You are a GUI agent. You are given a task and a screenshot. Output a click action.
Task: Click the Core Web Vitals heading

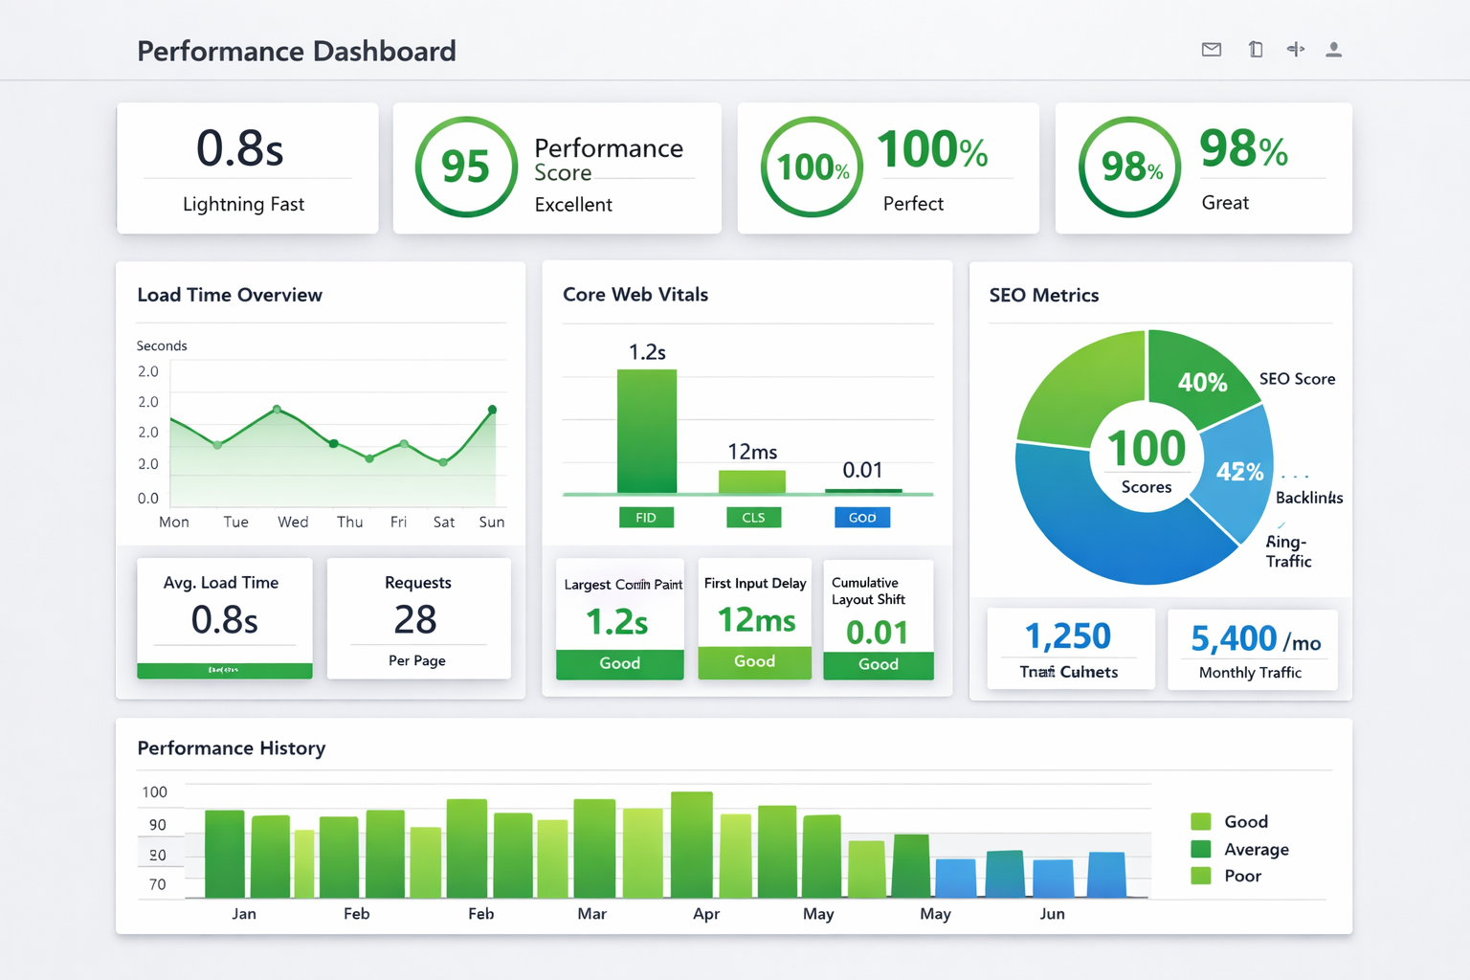click(x=635, y=295)
